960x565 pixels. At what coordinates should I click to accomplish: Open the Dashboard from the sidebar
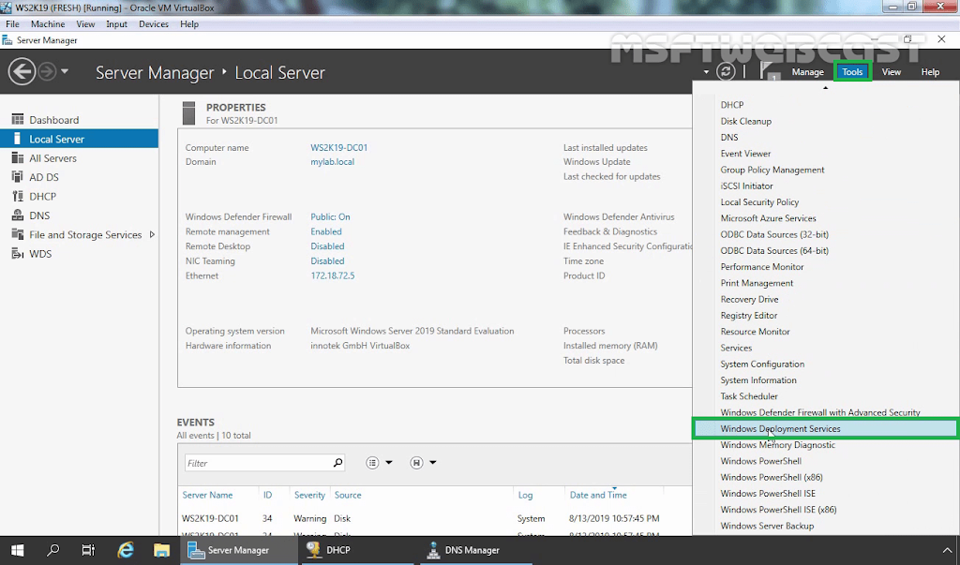tap(56, 119)
